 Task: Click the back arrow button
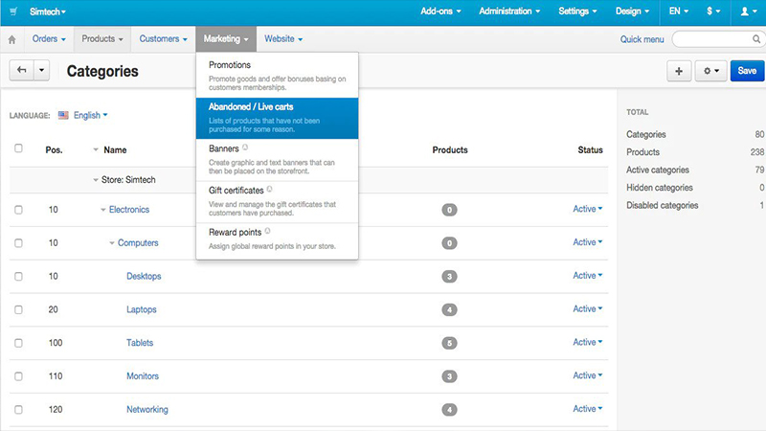pos(21,70)
